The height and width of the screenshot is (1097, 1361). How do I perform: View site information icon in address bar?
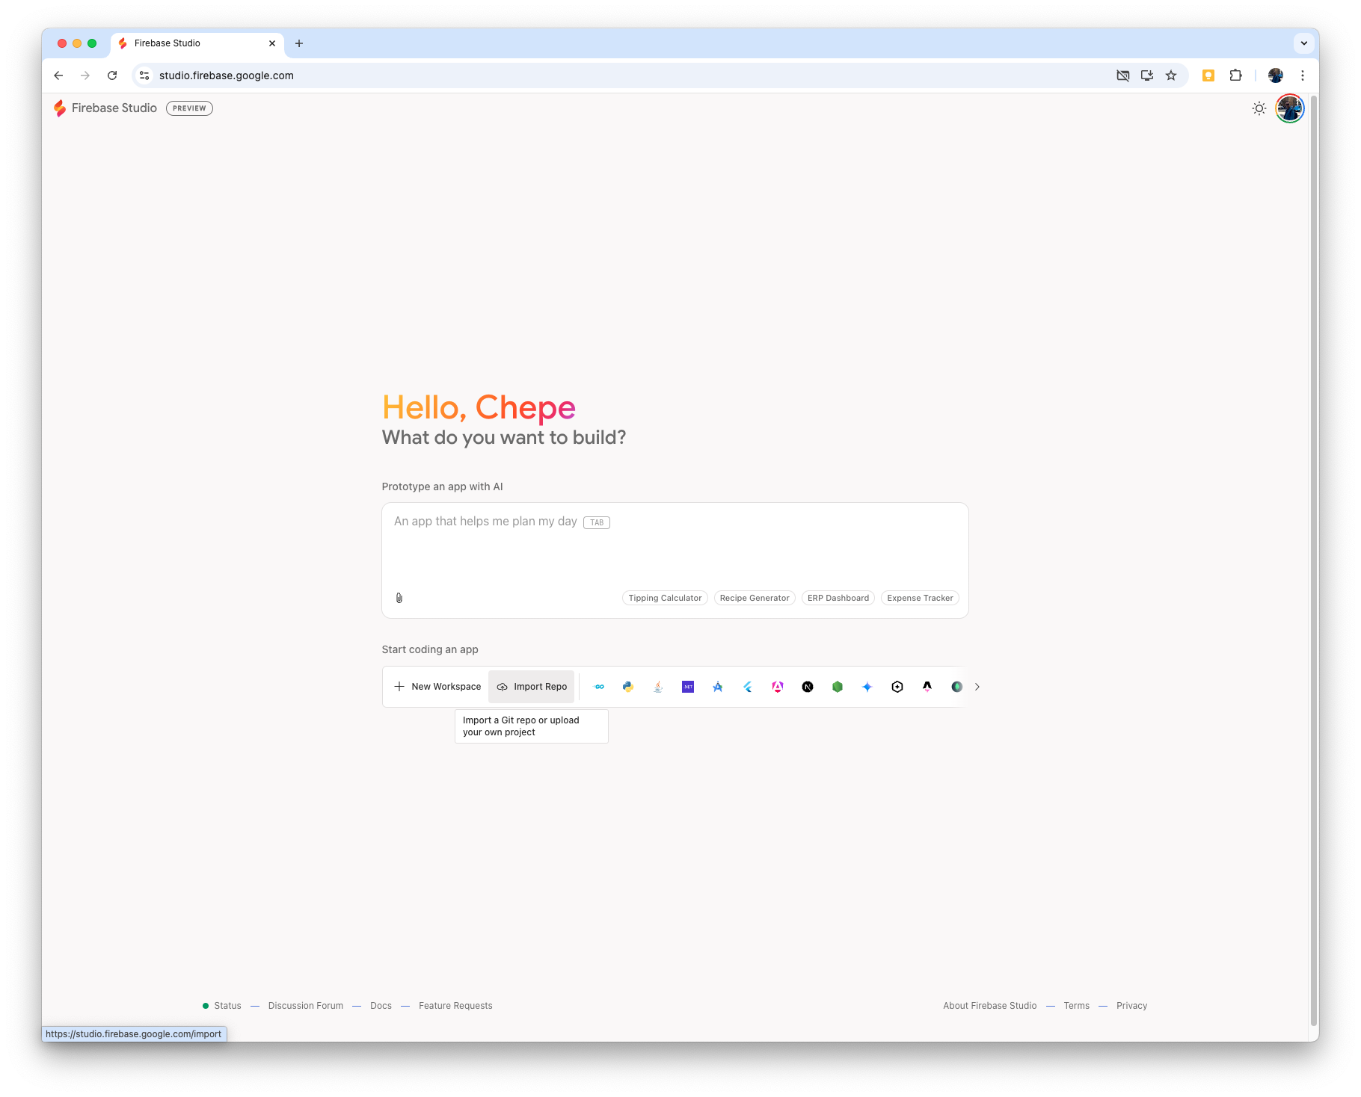tap(145, 75)
